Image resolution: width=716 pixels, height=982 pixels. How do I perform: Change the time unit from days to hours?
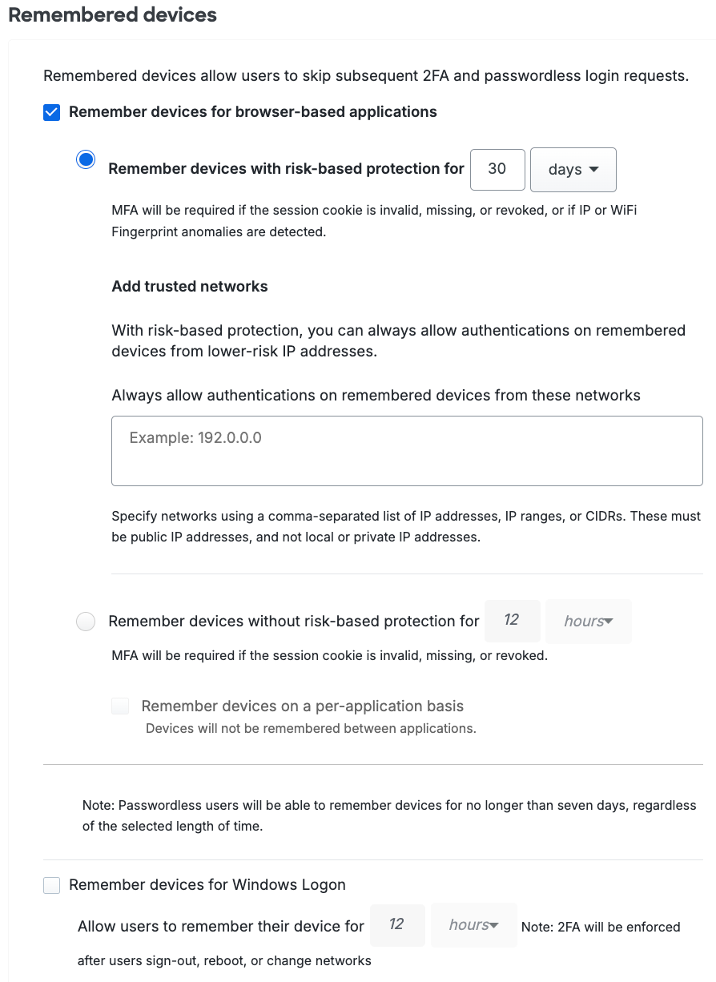point(573,169)
